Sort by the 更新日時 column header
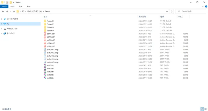The image size is (208, 111). coord(142,17)
